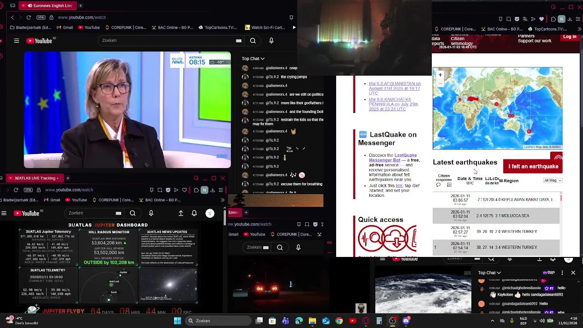Open on-screen keyboard in Euronews search box
This screenshot has height=328, width=583.
(x=239, y=41)
